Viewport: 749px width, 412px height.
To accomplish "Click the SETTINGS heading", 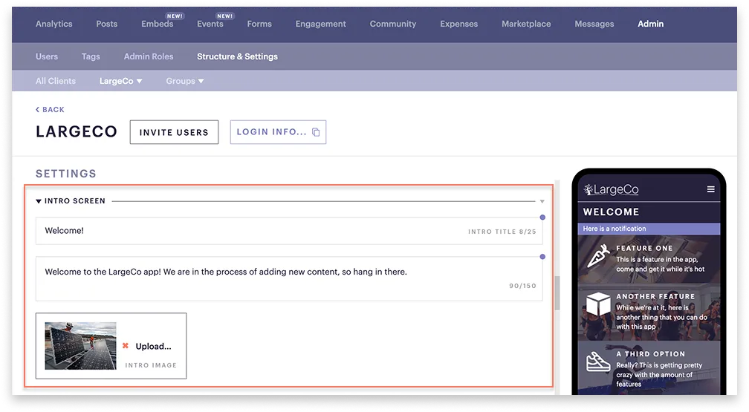I will (66, 174).
